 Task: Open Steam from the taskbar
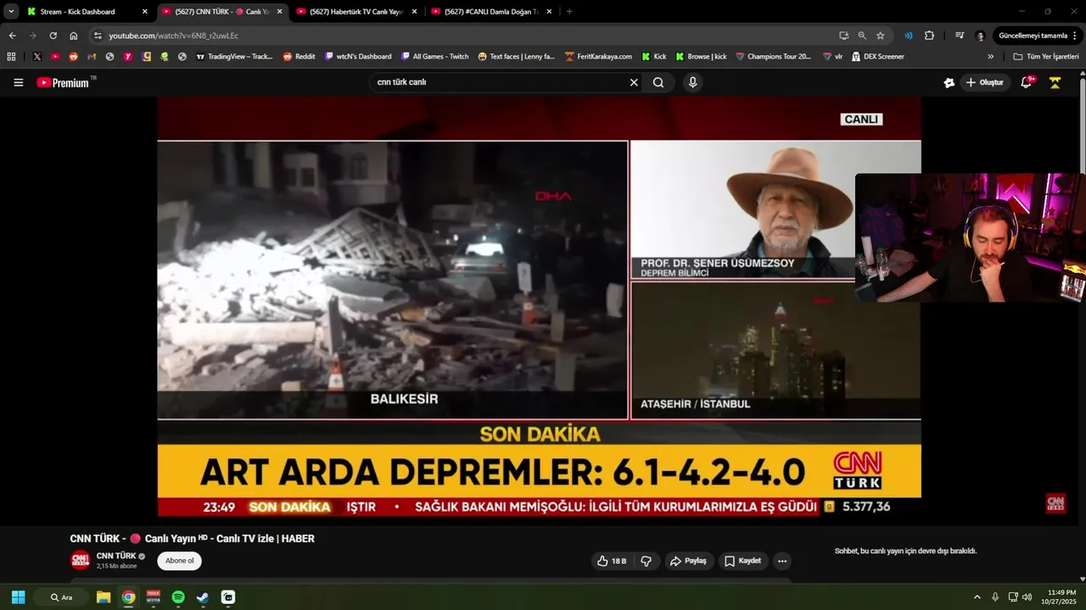[x=203, y=597]
